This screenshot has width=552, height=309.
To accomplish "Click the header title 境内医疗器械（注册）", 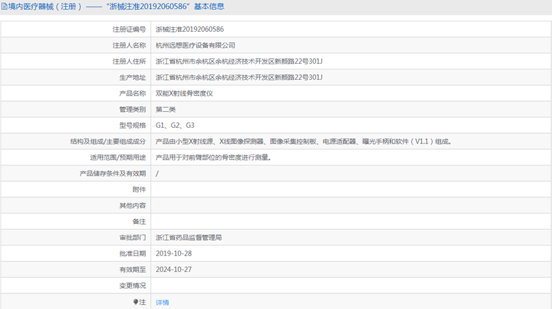I will pyautogui.click(x=45, y=6).
